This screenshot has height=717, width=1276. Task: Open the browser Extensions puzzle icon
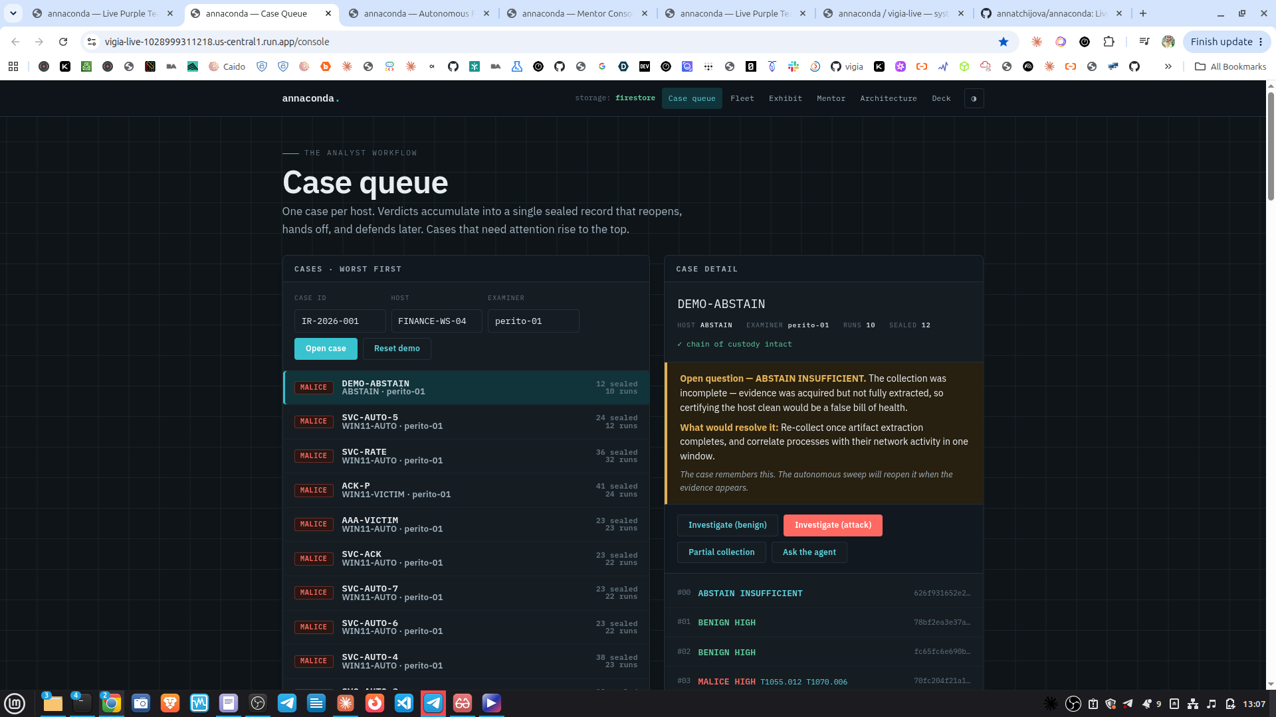coord(1109,42)
